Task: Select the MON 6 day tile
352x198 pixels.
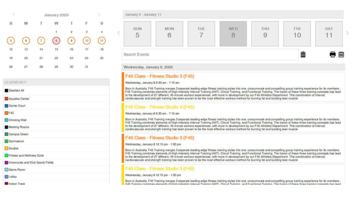Action: pos(169,33)
